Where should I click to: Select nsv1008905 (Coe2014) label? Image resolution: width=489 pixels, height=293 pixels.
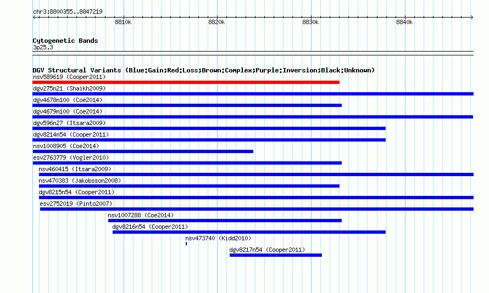pyautogui.click(x=66, y=146)
